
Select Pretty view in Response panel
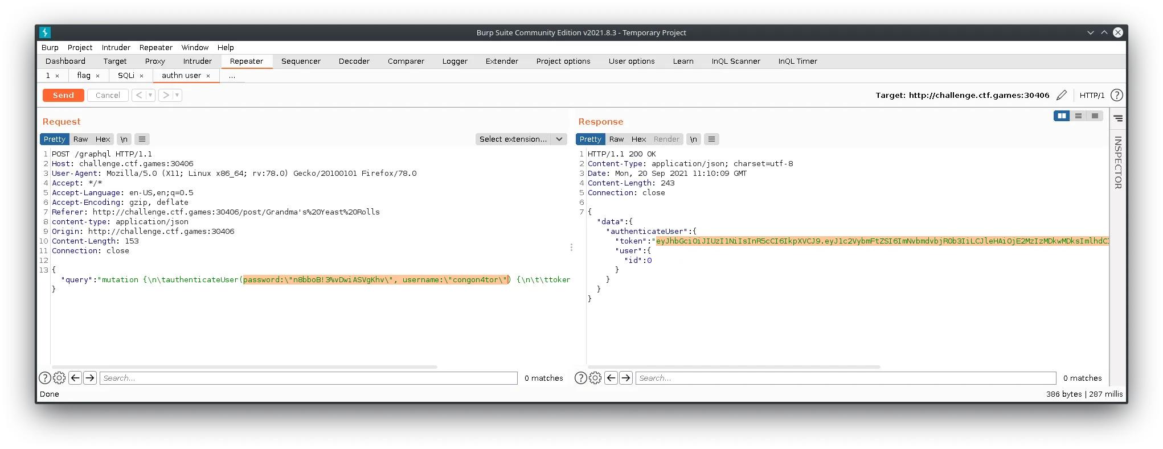click(x=591, y=139)
